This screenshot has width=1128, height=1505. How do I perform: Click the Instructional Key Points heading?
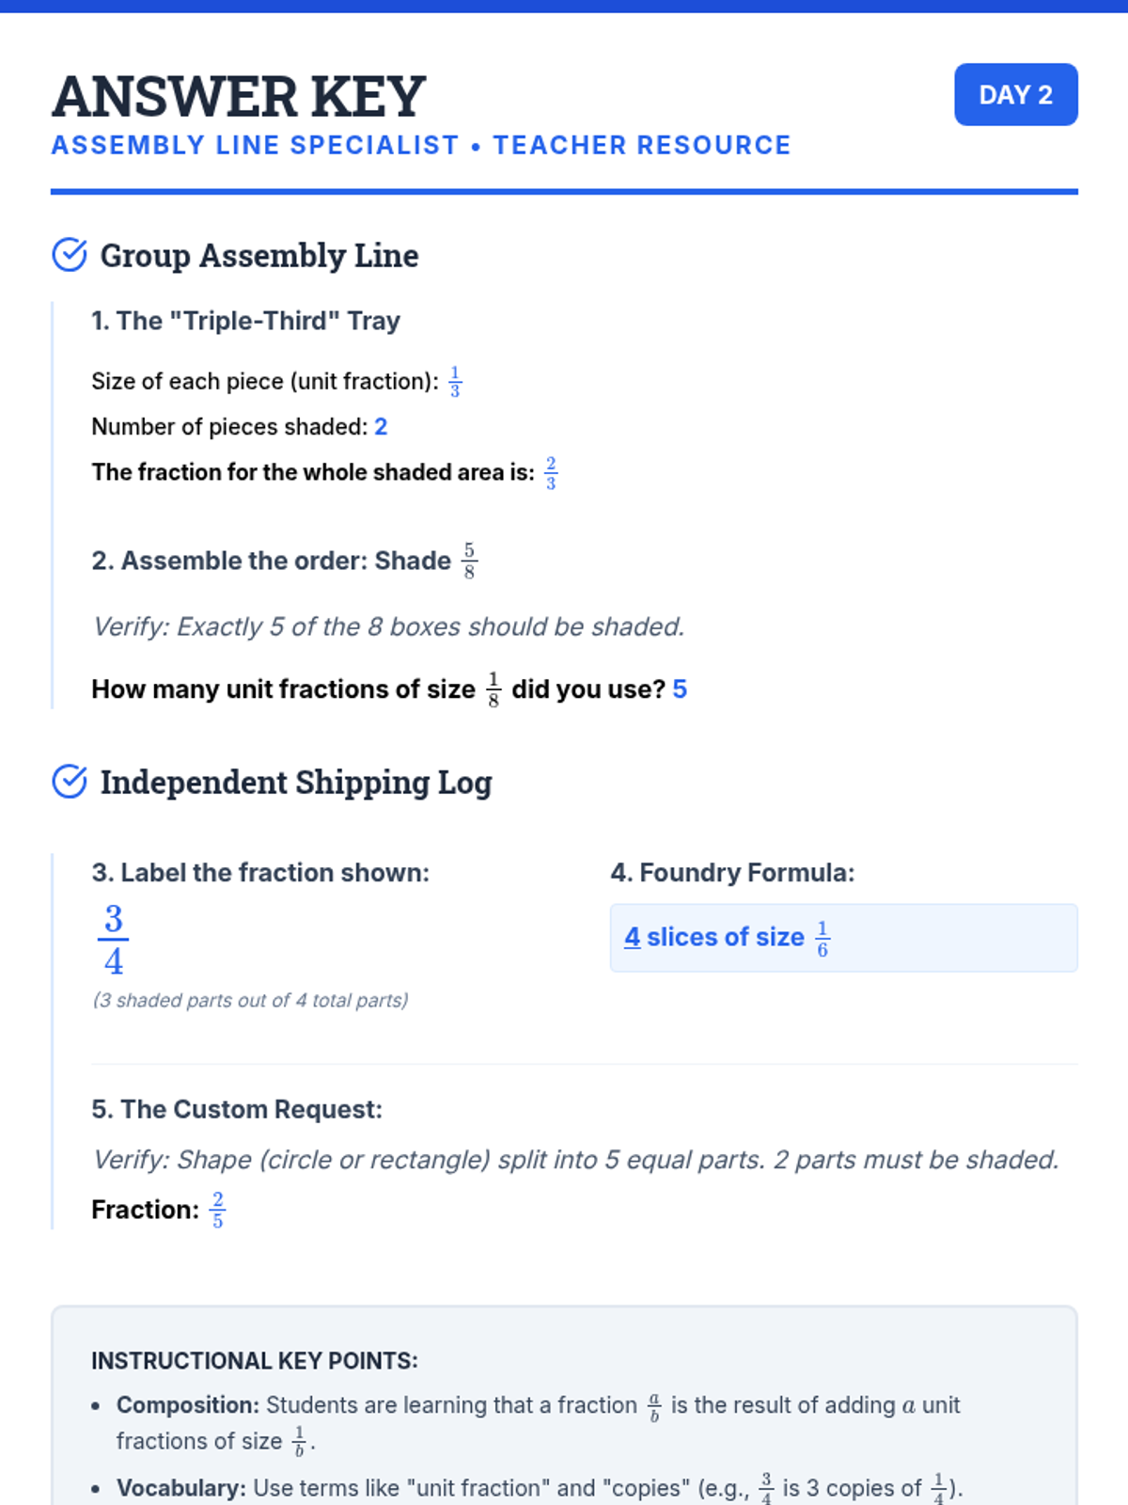tap(255, 1361)
